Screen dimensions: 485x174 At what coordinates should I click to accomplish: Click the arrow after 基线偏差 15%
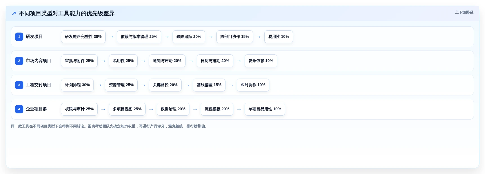tap(231, 85)
